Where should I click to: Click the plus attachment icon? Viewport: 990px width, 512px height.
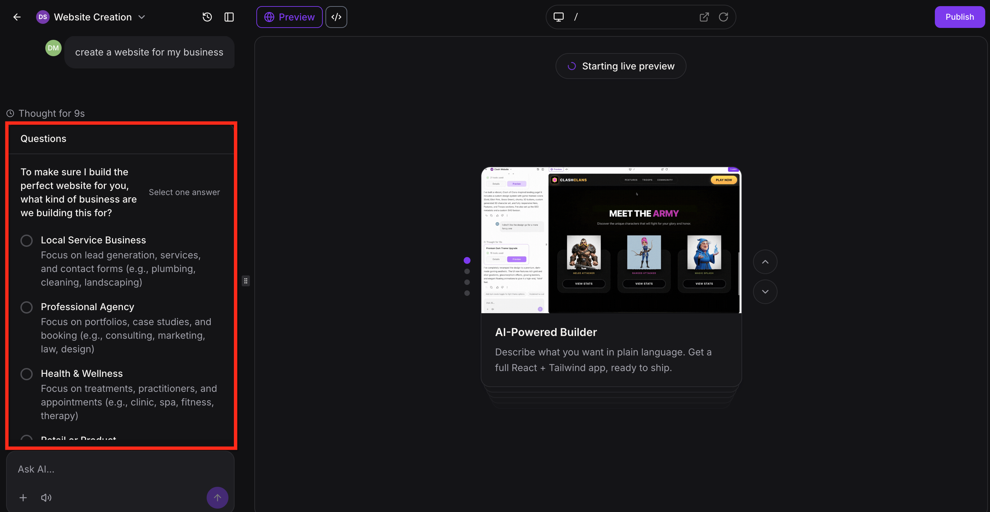[x=23, y=497]
